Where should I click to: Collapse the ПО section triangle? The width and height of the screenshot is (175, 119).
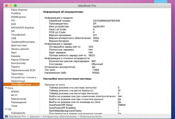coord(6,109)
